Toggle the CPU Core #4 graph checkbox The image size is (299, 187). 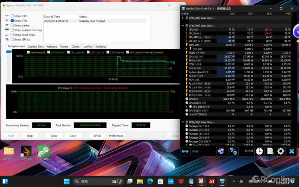click(x=108, y=52)
